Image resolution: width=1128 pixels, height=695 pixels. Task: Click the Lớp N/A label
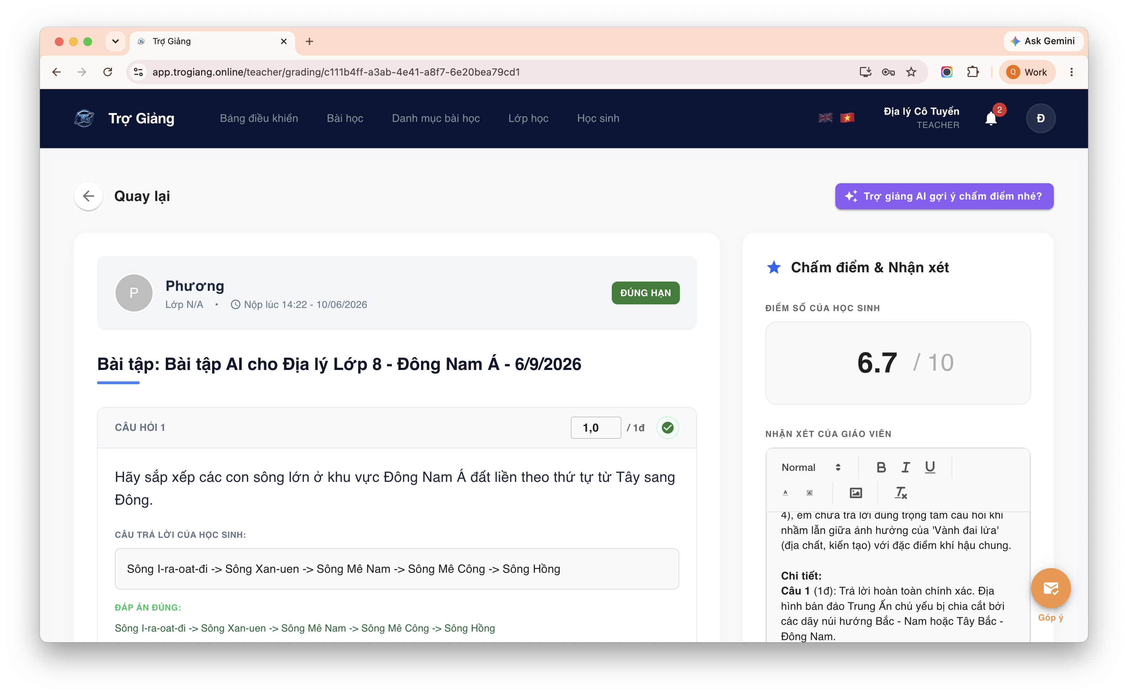click(184, 304)
